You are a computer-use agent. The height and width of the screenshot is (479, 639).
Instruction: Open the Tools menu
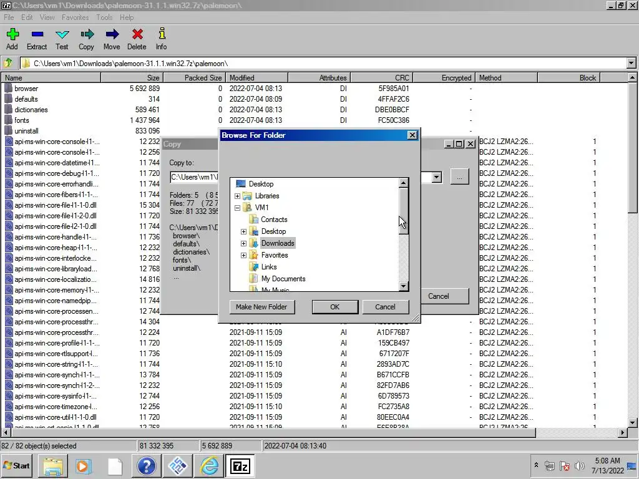point(104,17)
